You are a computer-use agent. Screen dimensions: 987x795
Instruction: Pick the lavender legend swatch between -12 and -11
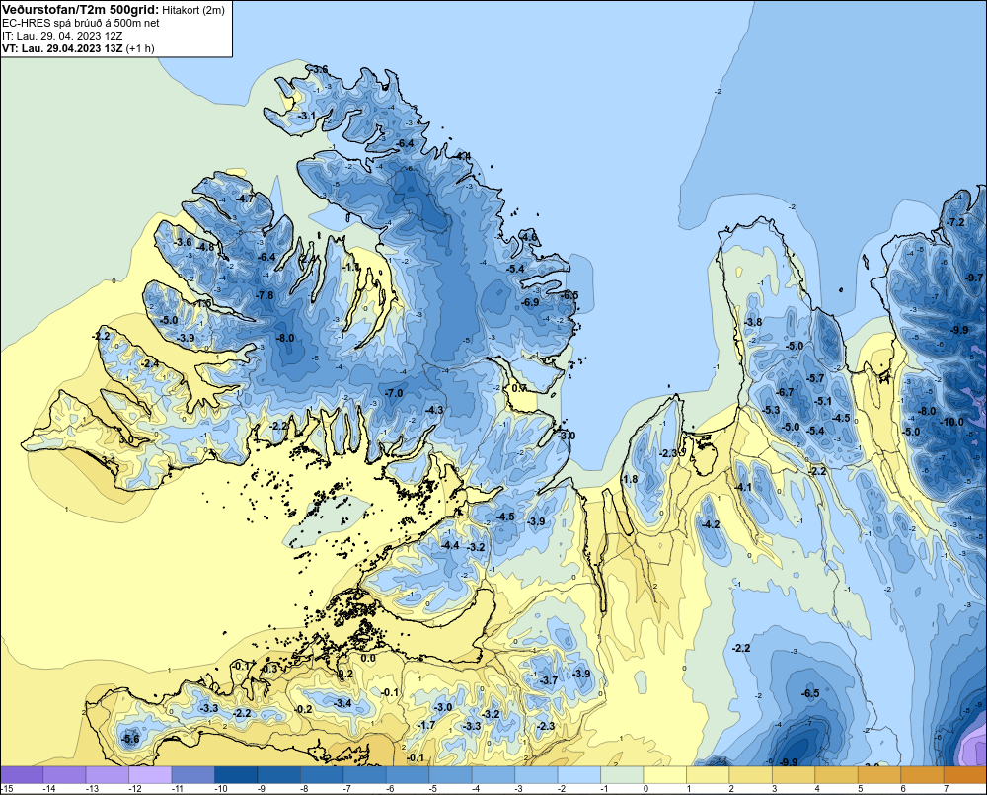(150, 775)
